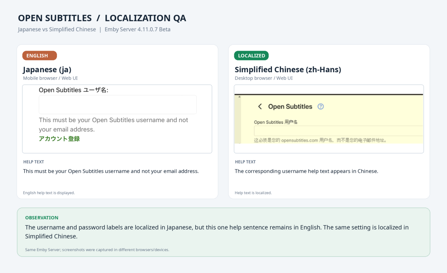Click the Open Subtitles 用户名 input field
The width and height of the screenshot is (447, 273).
339,131
